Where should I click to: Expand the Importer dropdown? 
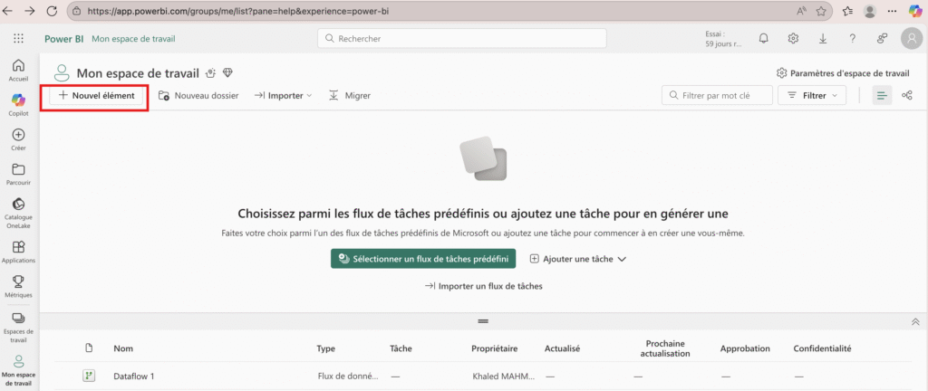point(283,95)
